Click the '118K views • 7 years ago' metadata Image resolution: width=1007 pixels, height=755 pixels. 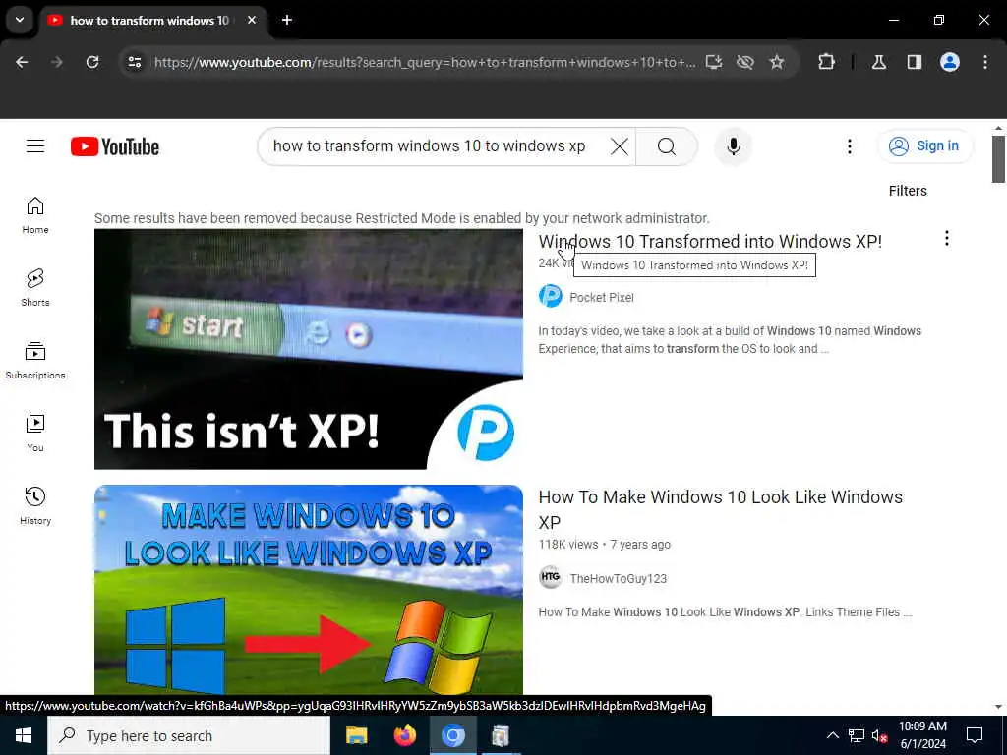pos(605,545)
